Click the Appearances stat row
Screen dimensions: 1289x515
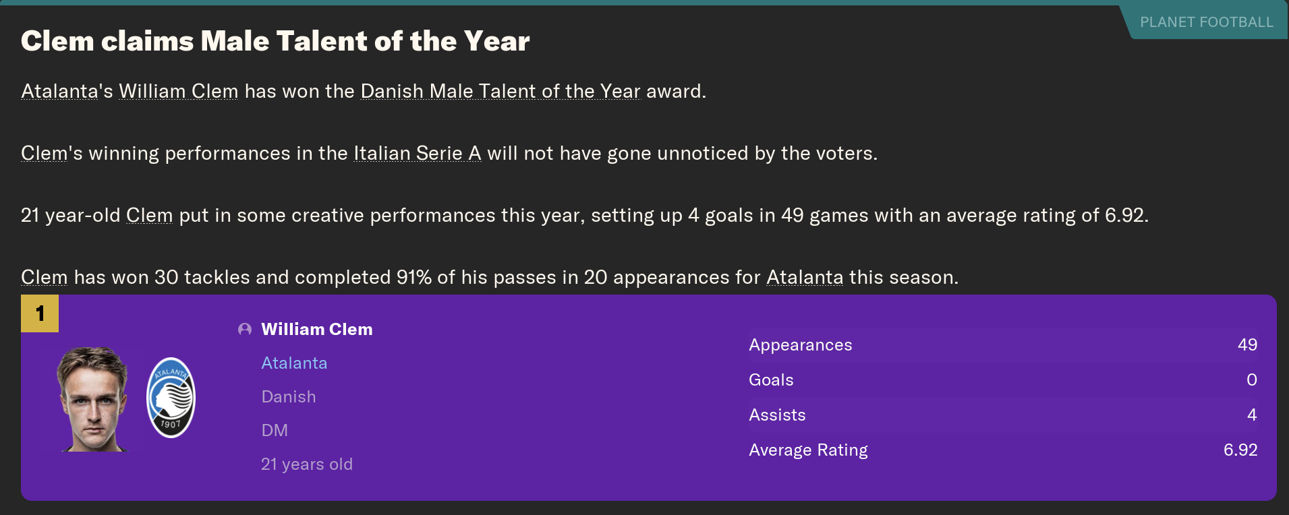pos(1002,344)
